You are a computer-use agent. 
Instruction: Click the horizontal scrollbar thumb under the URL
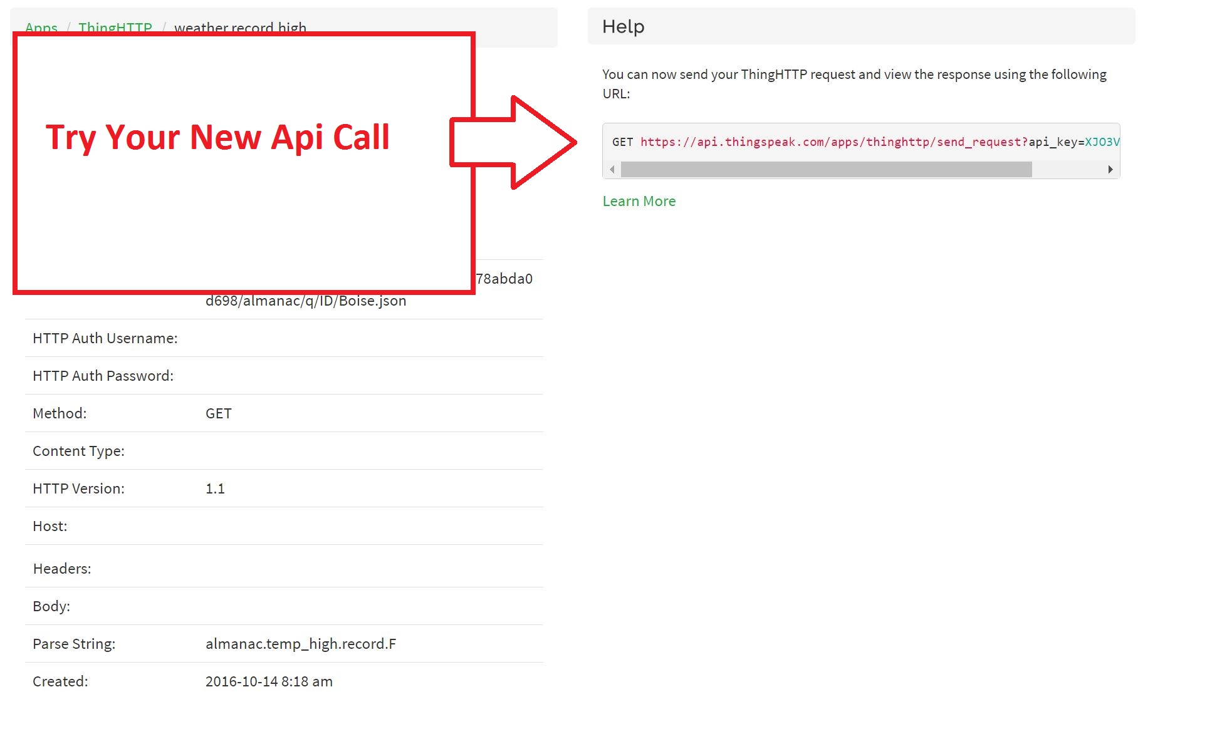tap(825, 169)
